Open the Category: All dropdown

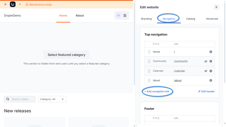[x=52, y=99]
